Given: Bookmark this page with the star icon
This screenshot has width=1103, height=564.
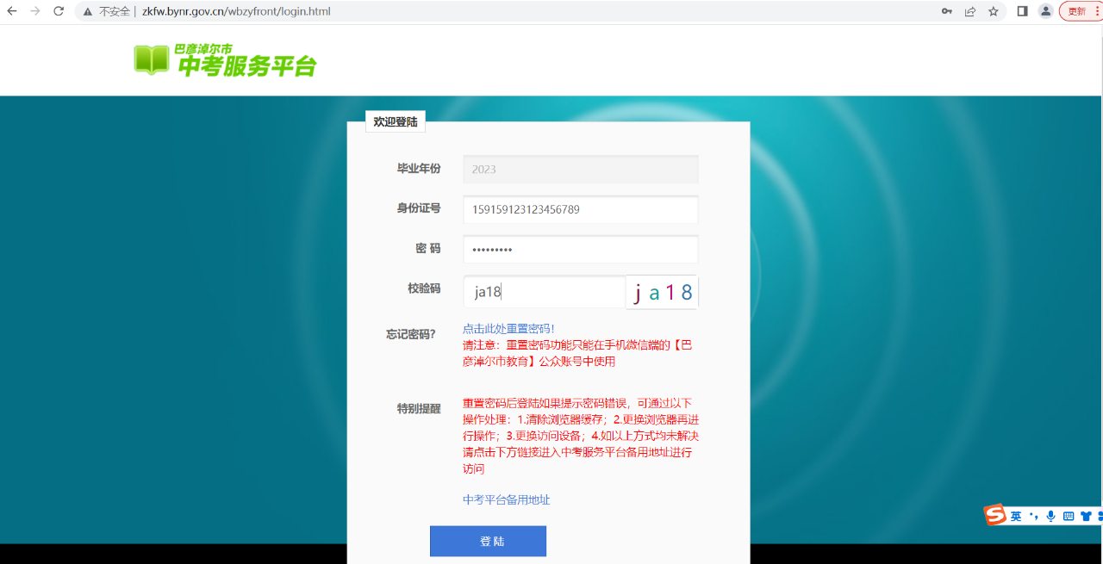Looking at the screenshot, I should click(x=993, y=11).
